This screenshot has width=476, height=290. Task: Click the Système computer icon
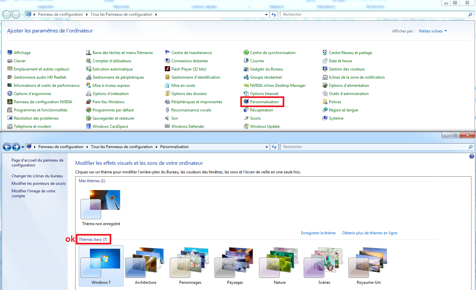[325, 118]
